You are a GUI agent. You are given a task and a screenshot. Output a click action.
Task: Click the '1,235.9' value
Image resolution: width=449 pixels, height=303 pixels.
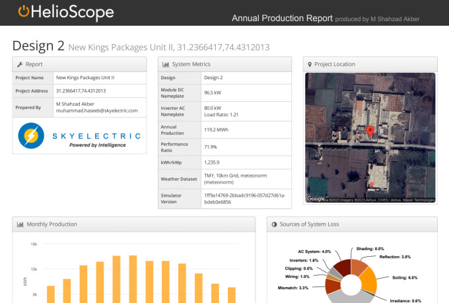tap(211, 162)
